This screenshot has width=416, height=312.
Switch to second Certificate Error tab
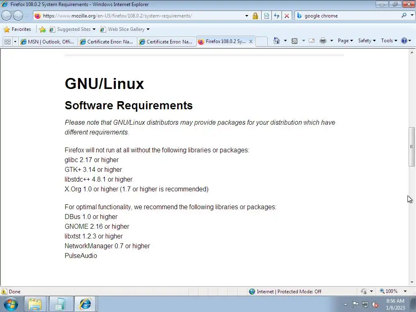coord(167,42)
